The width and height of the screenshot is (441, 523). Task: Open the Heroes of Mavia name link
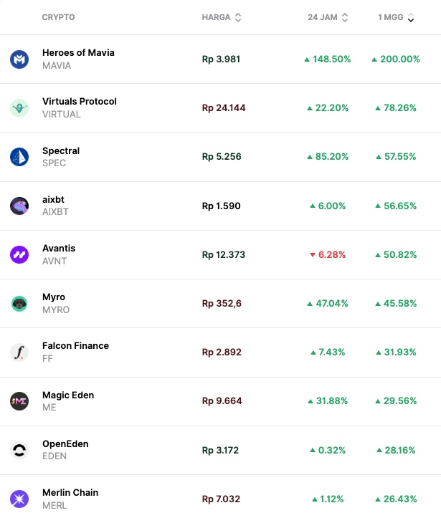[x=78, y=53]
